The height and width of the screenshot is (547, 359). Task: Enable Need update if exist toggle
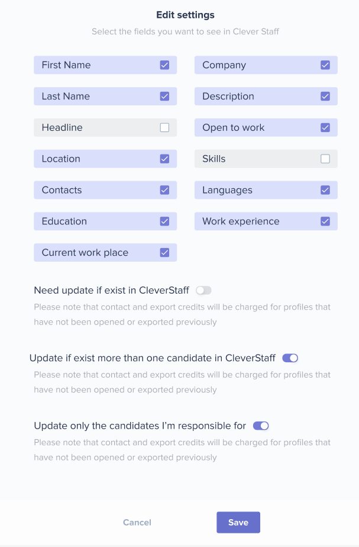pyautogui.click(x=203, y=291)
